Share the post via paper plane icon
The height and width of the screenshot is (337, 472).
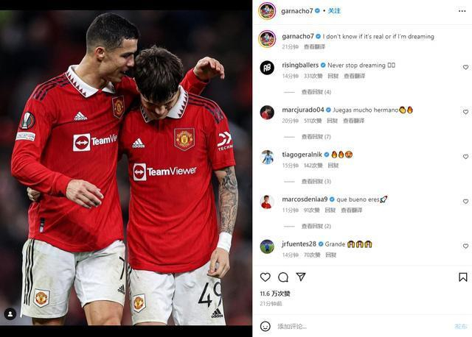click(301, 277)
